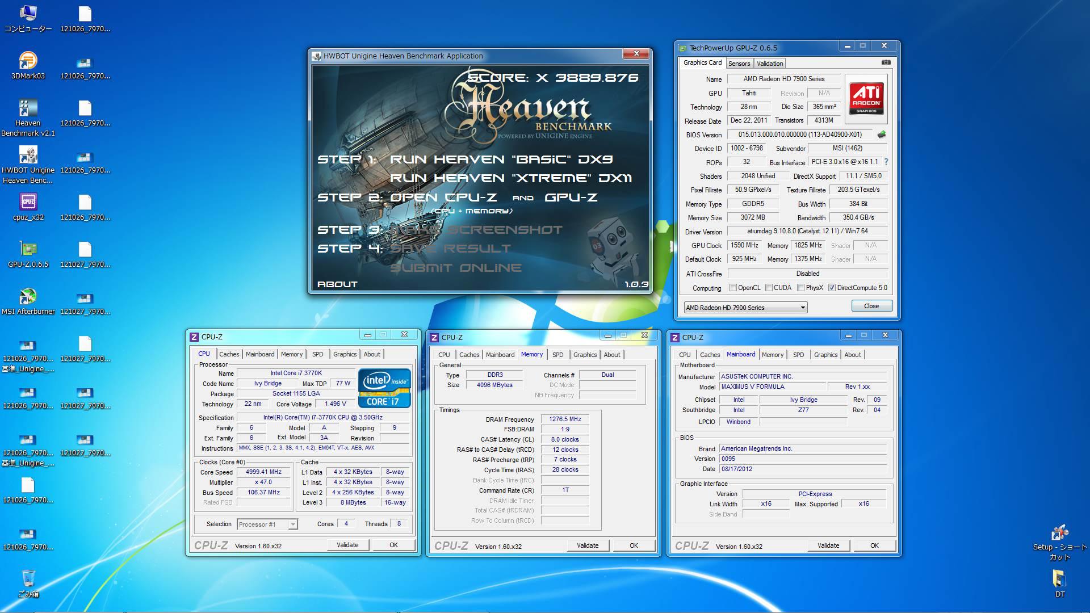Click the BIOS Date 08/17/2012 field
The height and width of the screenshot is (613, 1090).
pos(803,469)
